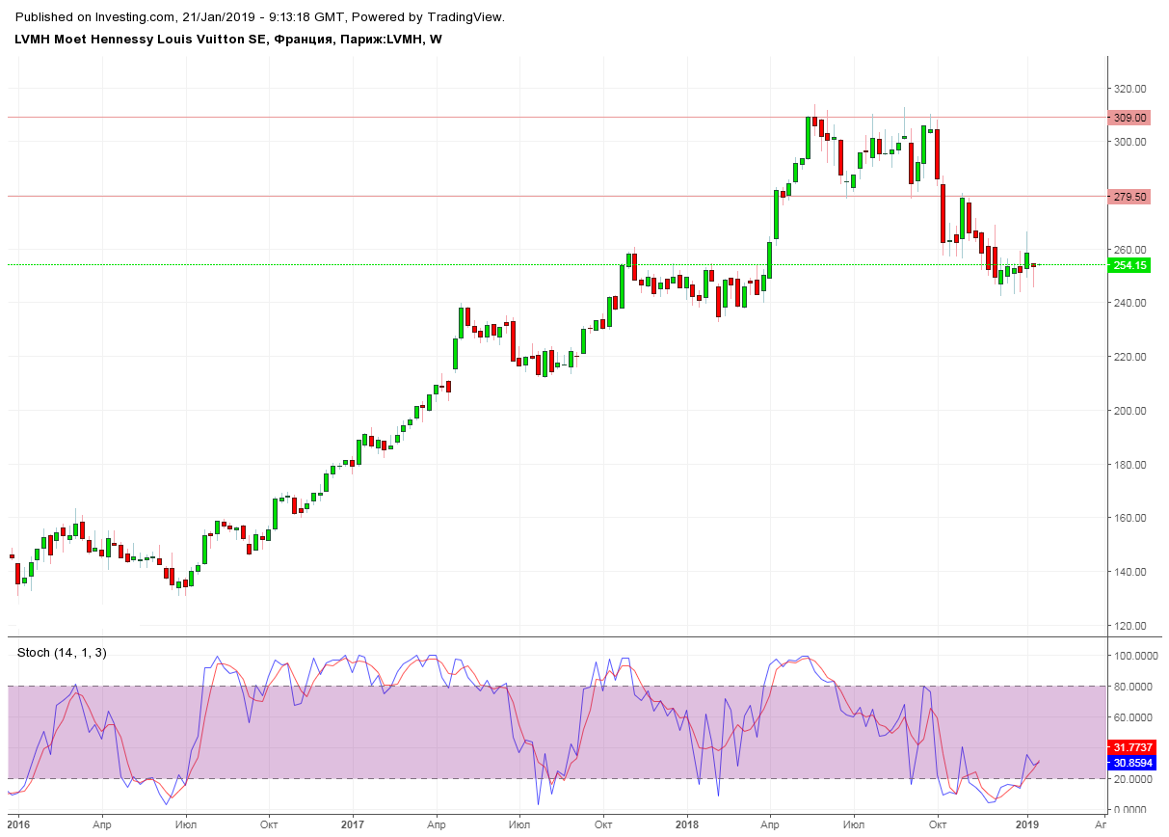Viewport: 1169px width, 837px height.
Task: Click the 2018 year label on time axis
Action: tap(687, 824)
